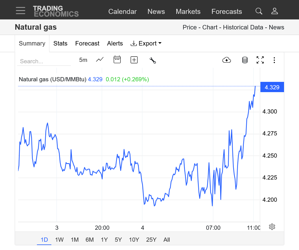Open the 5m interval selector

click(x=83, y=60)
